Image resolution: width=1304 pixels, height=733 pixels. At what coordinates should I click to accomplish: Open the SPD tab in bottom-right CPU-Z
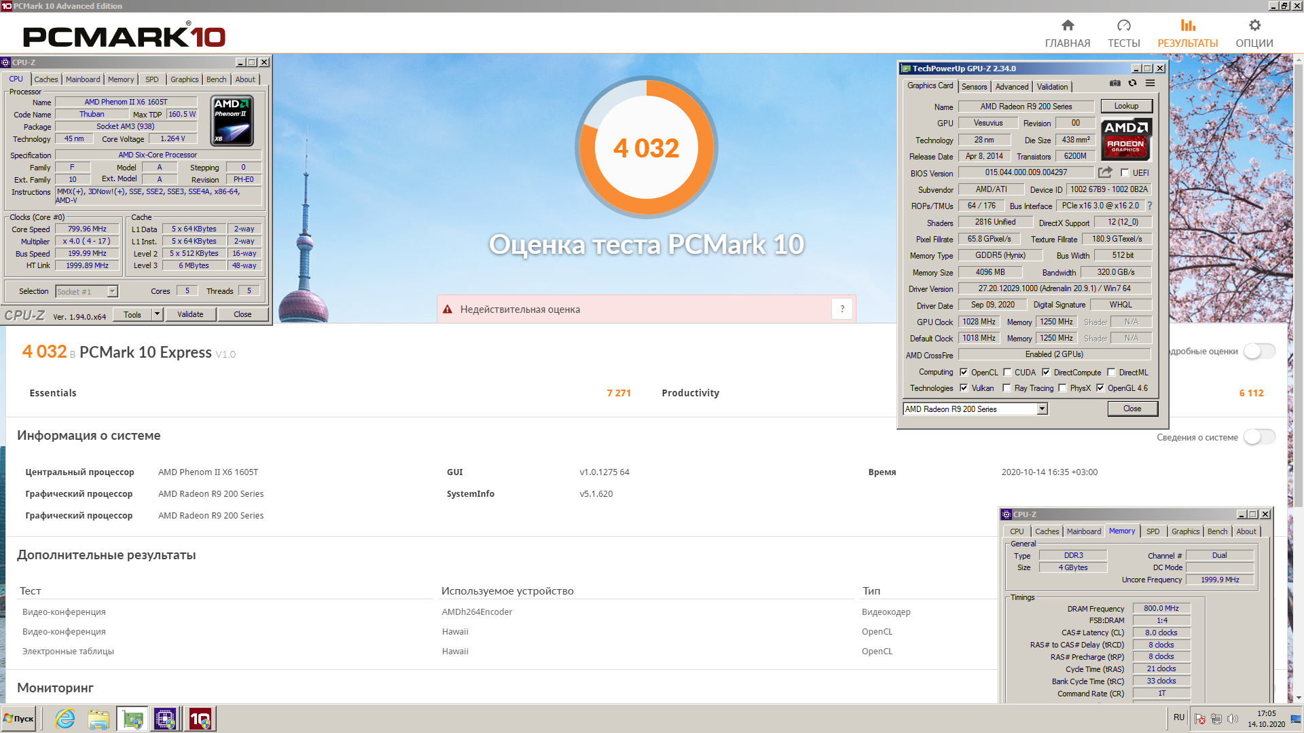(x=1153, y=531)
